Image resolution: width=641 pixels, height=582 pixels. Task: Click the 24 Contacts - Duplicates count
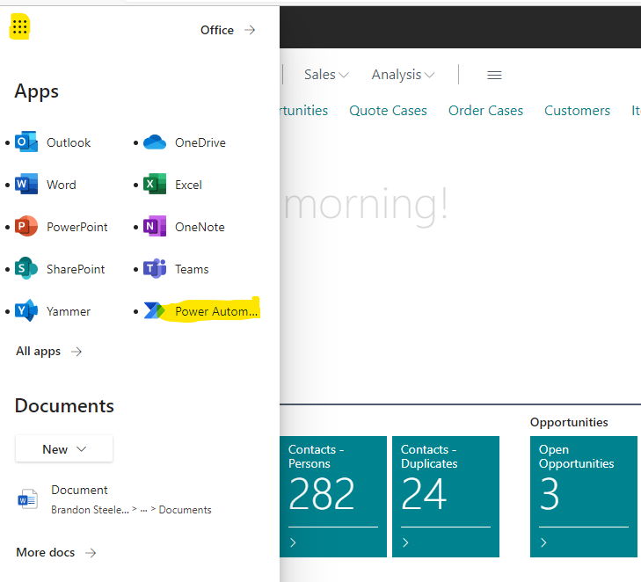pyautogui.click(x=424, y=494)
